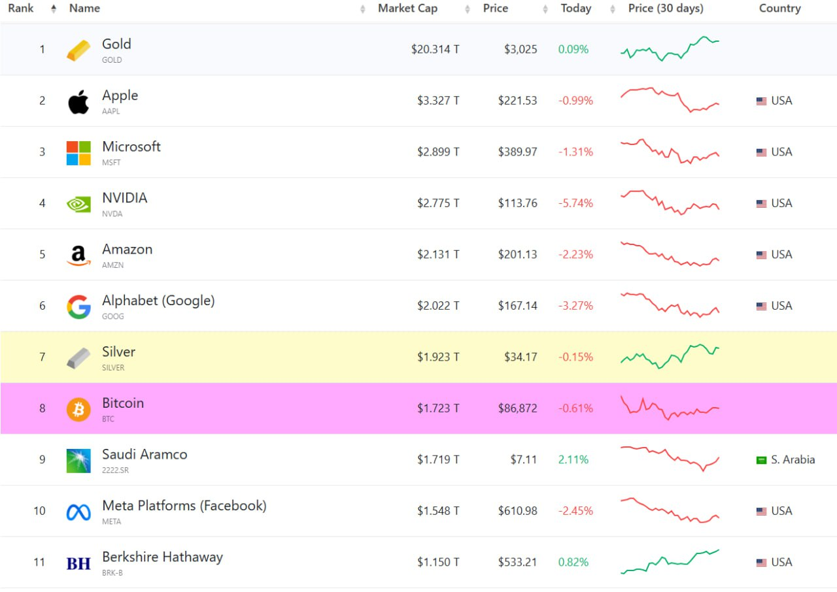Click the NVIDIA logo icon
Viewport: 837px width, 592px height.
[x=78, y=204]
